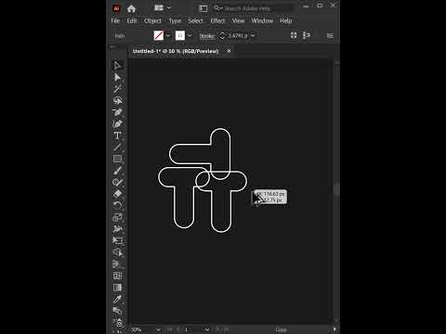The width and height of the screenshot is (446, 334).
Task: Select the Lasso tool
Action: [117, 100]
